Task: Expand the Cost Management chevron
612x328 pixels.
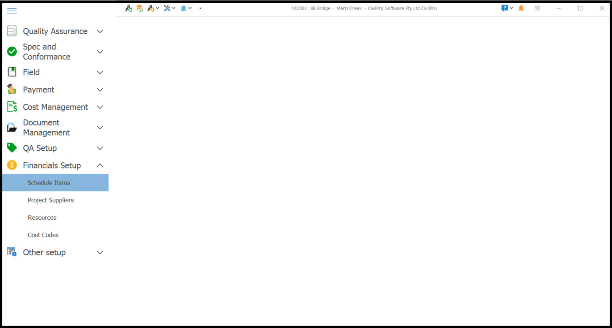Action: [100, 107]
